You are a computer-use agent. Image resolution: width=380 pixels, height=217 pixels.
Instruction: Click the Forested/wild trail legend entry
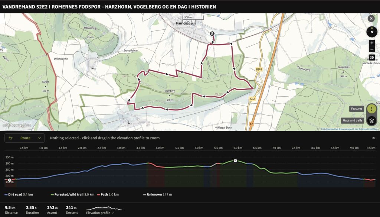point(72,194)
